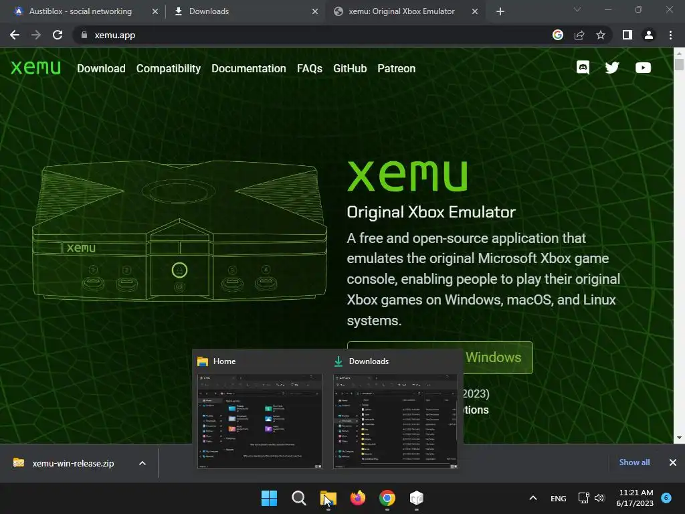Select the Home explorer window thumbnail
This screenshot has width=685, height=514.
point(260,422)
